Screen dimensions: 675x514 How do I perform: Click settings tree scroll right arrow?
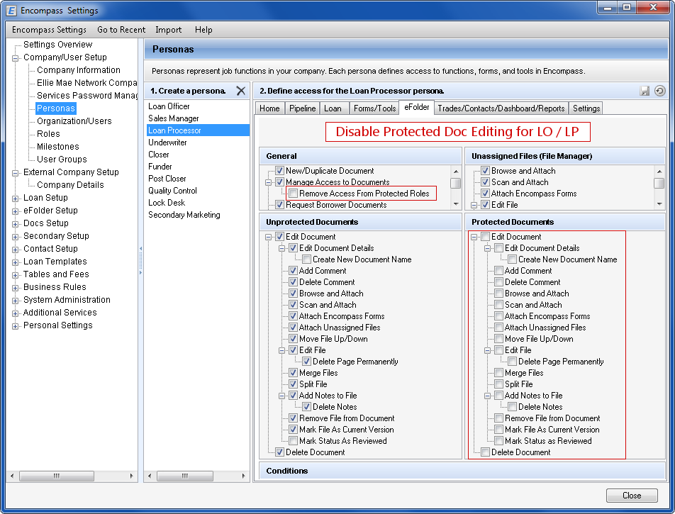(x=131, y=476)
